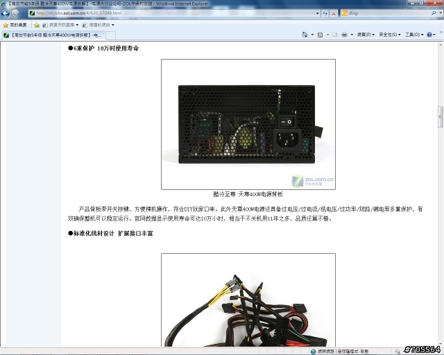Click the IE logo in title bar

pyautogui.click(x=3, y=3)
